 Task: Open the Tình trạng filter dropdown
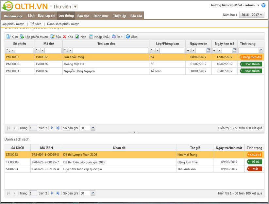pos(261,50)
